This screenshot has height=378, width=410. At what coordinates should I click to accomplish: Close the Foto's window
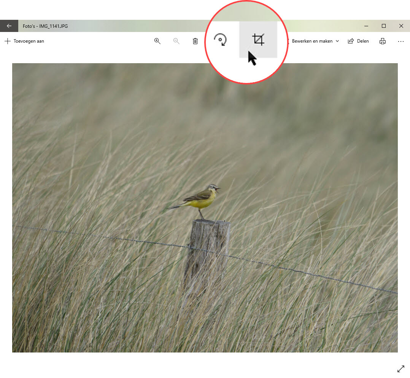[x=401, y=26]
